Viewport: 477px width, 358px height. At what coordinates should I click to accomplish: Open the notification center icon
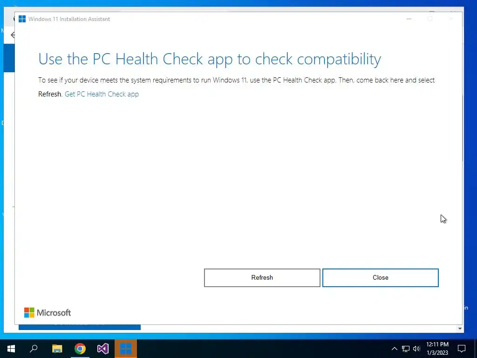click(462, 349)
